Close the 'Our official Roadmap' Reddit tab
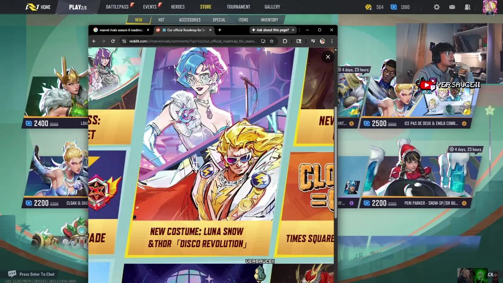 210,30
